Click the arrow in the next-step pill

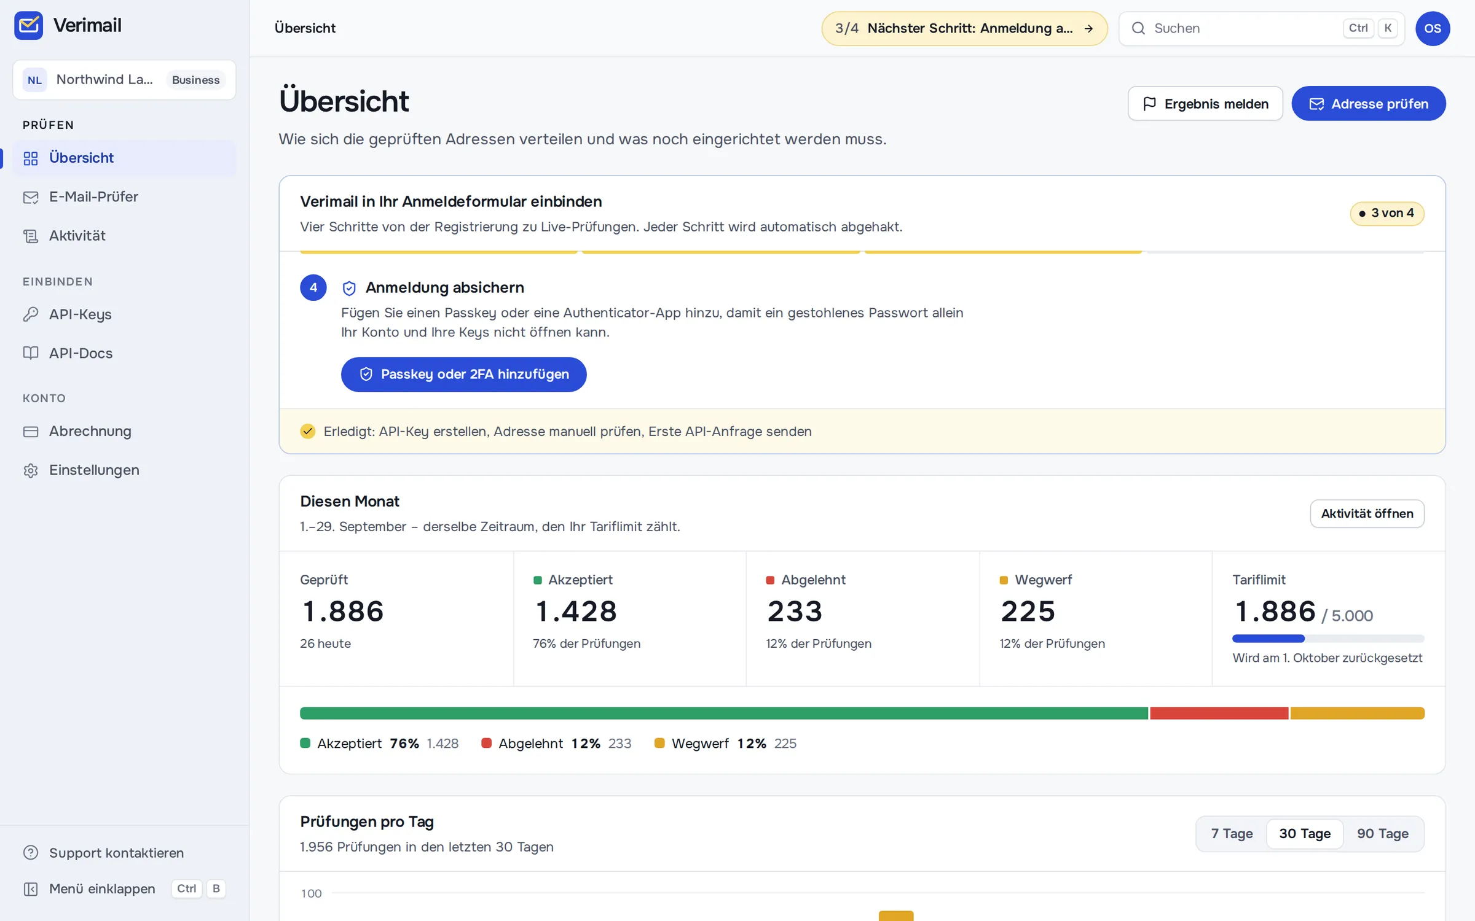1088,28
